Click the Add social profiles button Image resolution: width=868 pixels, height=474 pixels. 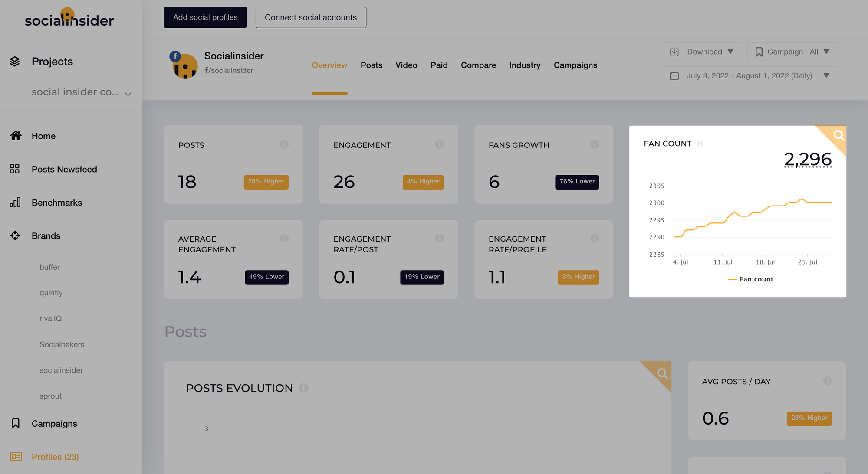pyautogui.click(x=206, y=17)
